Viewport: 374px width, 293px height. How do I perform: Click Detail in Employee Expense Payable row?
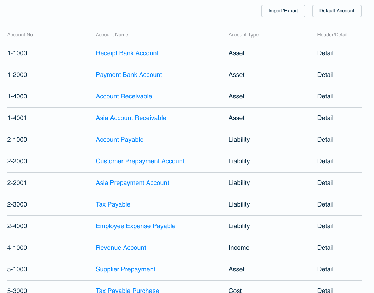(325, 226)
